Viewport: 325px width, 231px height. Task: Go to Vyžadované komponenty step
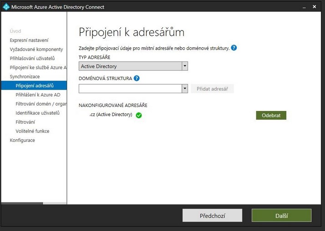(36, 49)
